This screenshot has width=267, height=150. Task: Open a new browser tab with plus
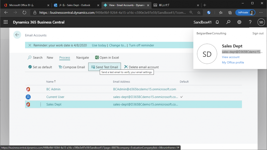pyautogui.click(x=205, y=5)
